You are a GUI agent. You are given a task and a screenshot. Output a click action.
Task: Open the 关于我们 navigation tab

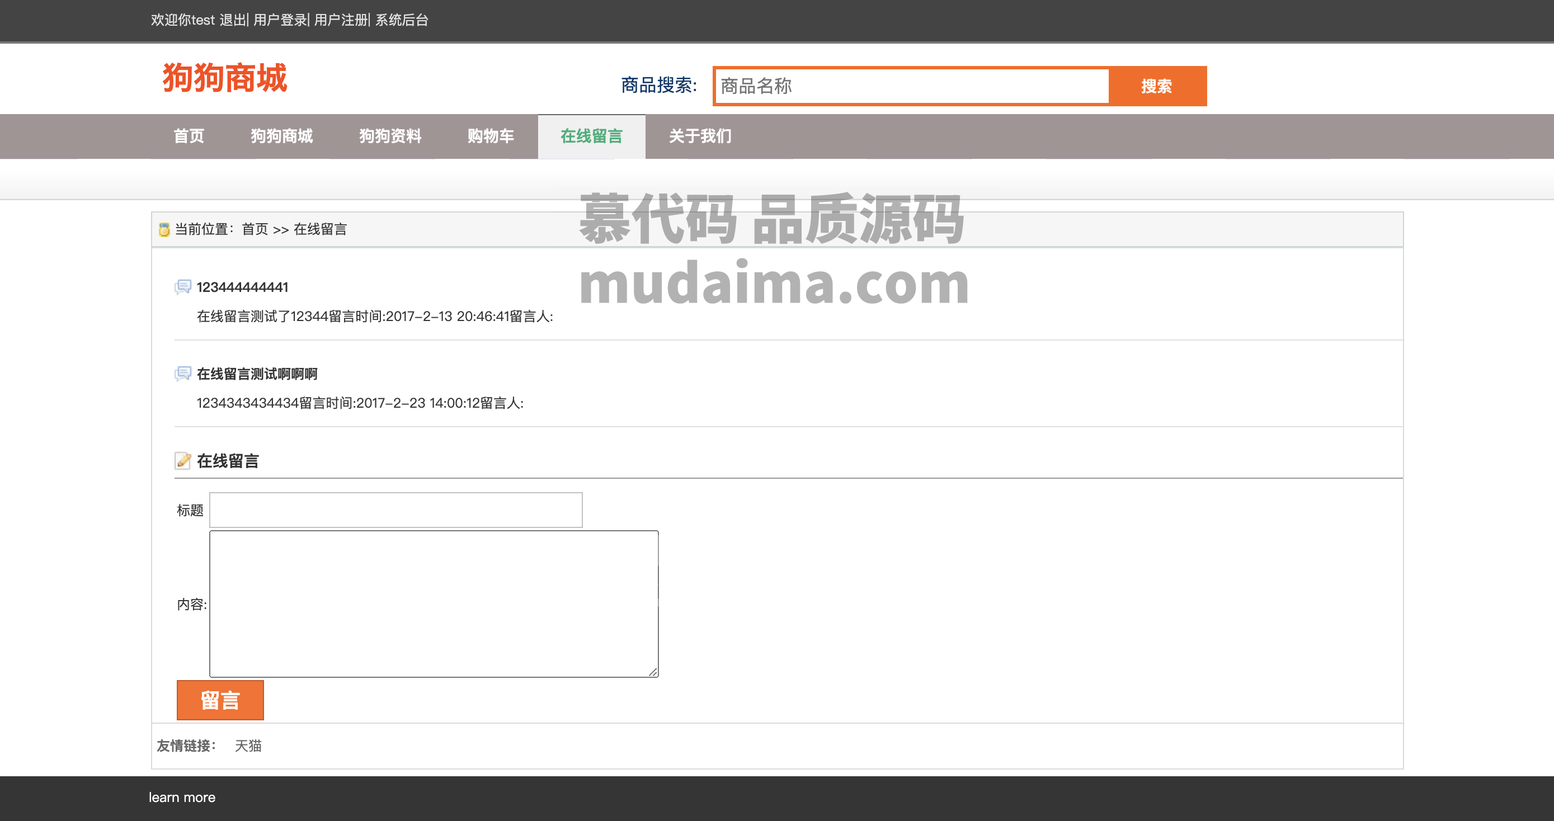tap(700, 136)
